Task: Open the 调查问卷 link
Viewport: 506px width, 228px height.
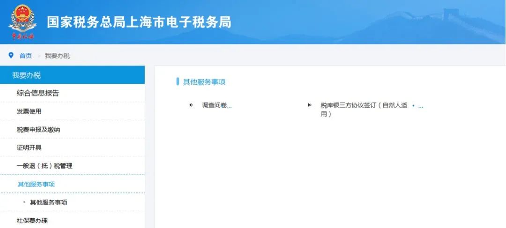Action: click(216, 106)
